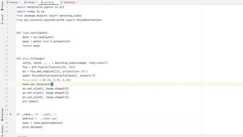Click python file icon on utils.py tab
This screenshot has width=243, height=137.
[x=25, y=2]
